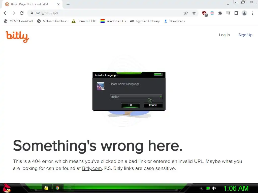Reload the Bitly page
258x193 pixels.
pos(22,13)
